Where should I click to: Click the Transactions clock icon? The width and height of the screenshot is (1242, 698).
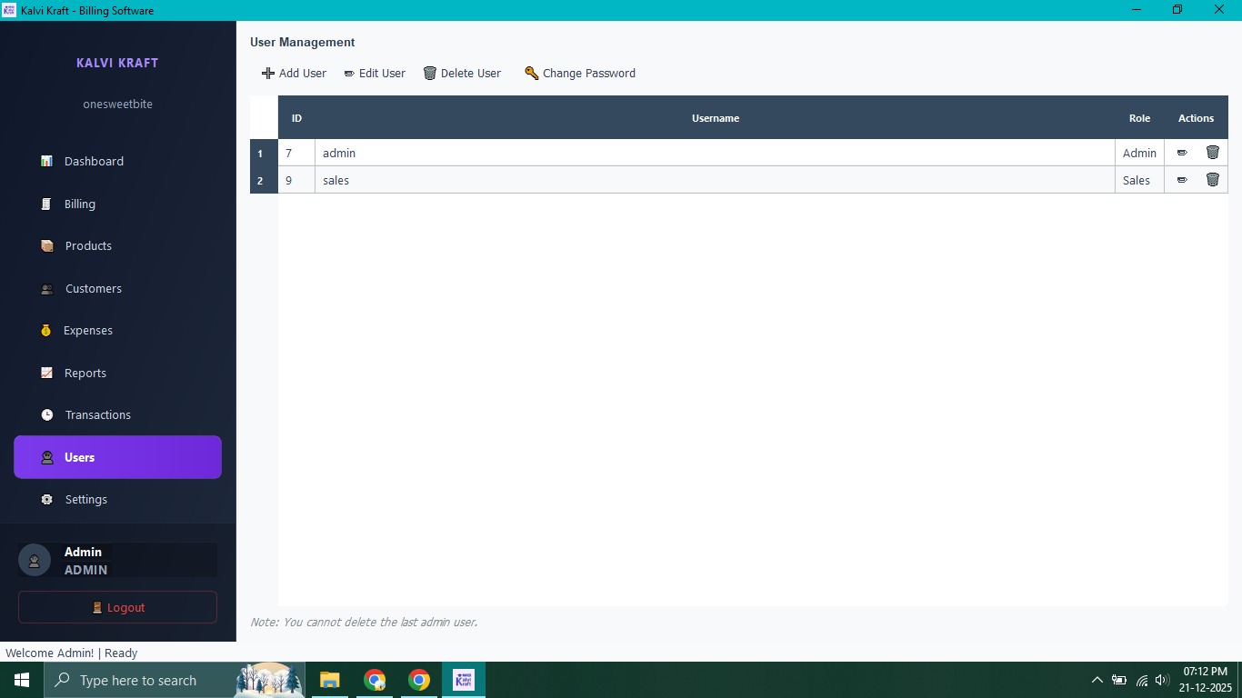point(46,414)
